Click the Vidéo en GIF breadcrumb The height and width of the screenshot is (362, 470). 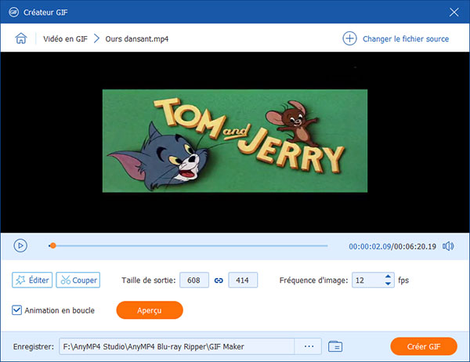pos(65,39)
